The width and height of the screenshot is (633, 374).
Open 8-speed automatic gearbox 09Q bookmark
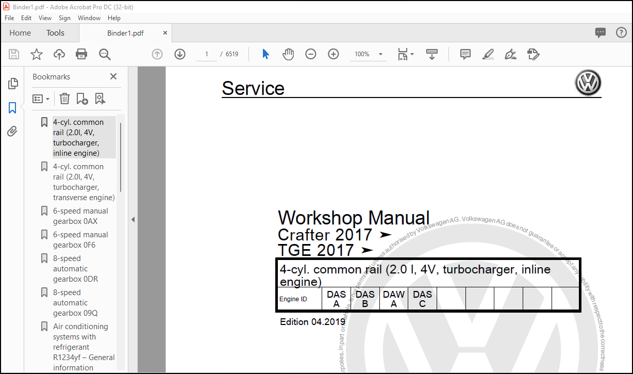[75, 303]
